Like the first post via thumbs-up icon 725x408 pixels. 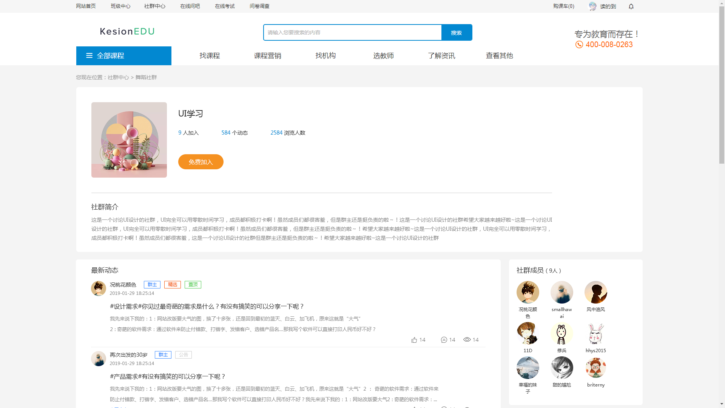pyautogui.click(x=414, y=340)
